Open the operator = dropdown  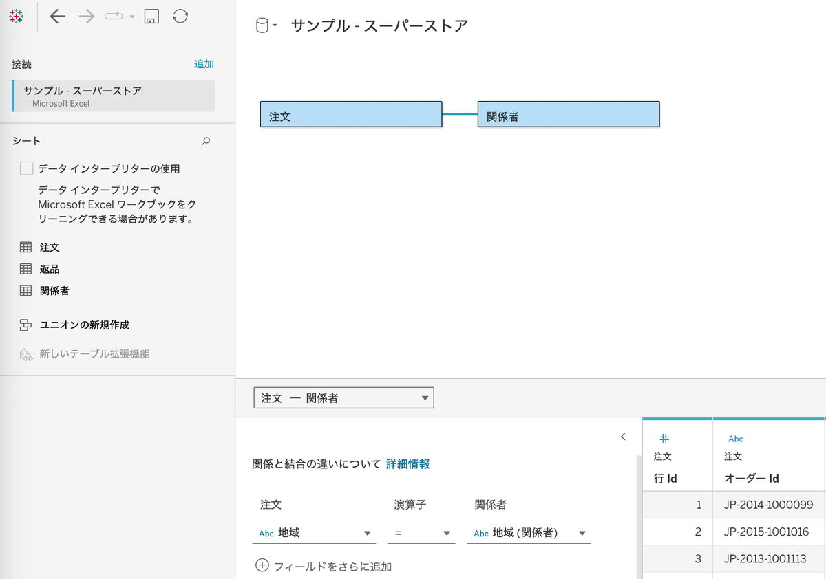421,533
